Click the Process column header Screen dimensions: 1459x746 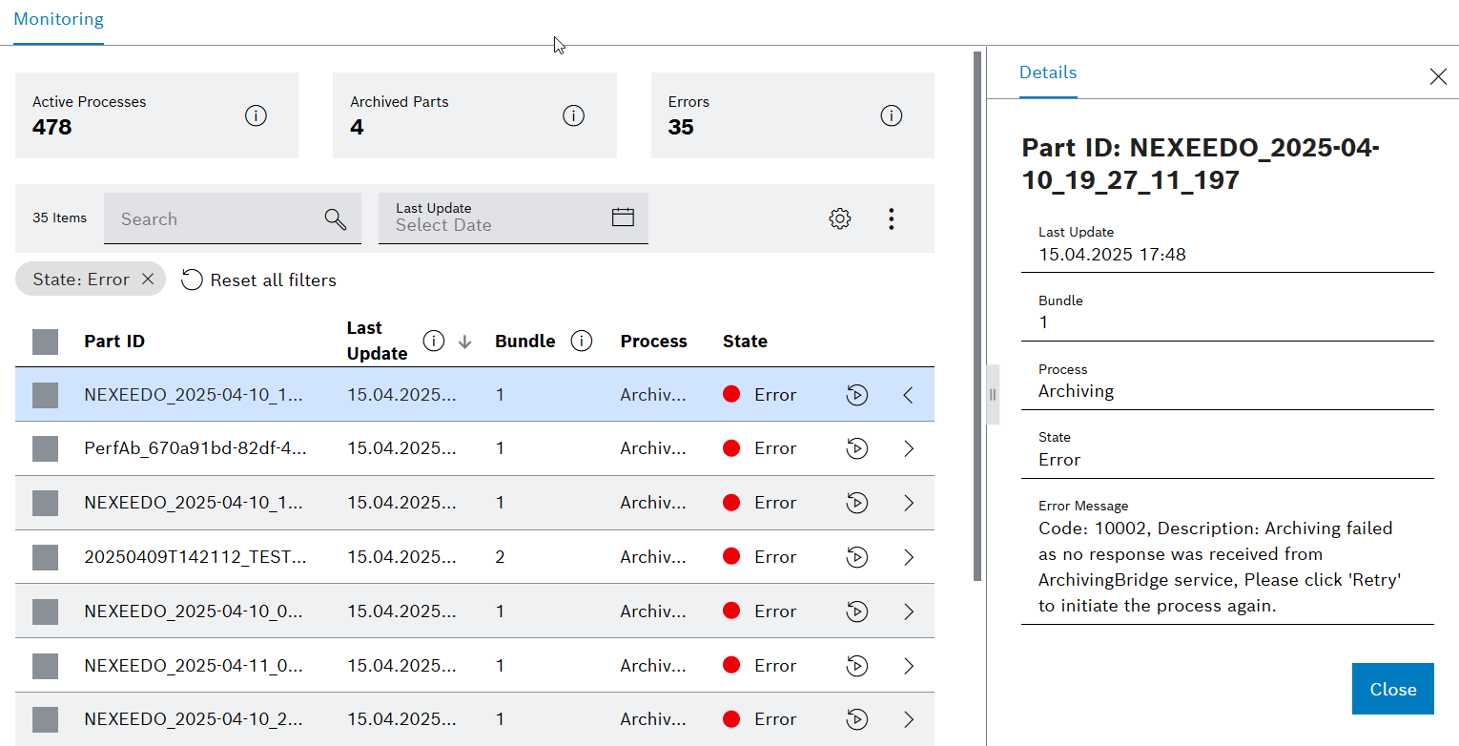pyautogui.click(x=653, y=341)
